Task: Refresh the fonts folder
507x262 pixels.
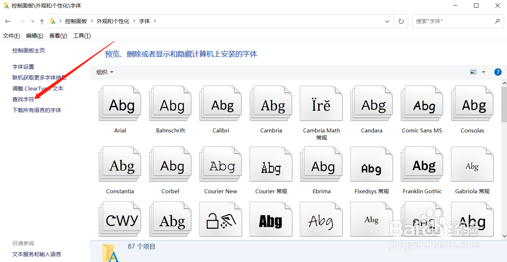Action: coord(401,21)
